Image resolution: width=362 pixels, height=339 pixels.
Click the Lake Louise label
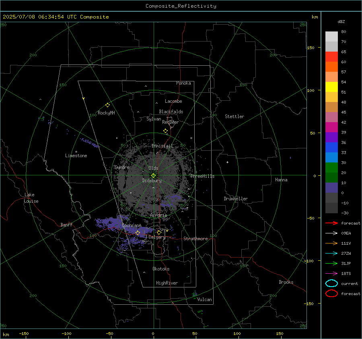click(31, 198)
